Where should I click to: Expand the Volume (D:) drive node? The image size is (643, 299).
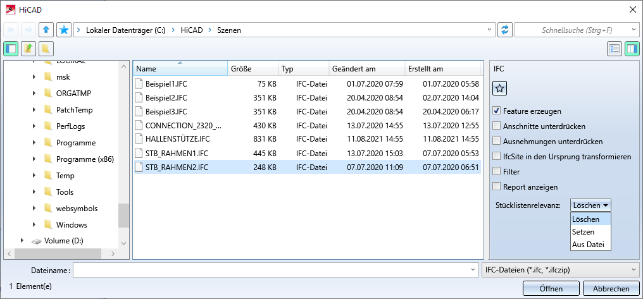(22, 241)
